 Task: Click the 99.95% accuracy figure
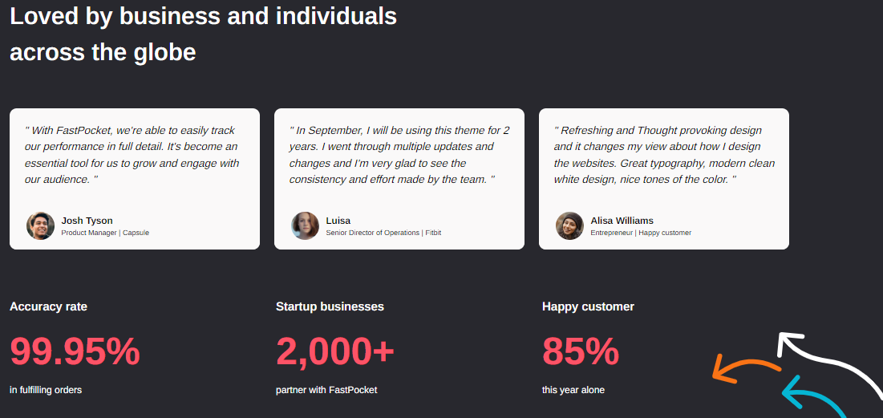pos(75,351)
